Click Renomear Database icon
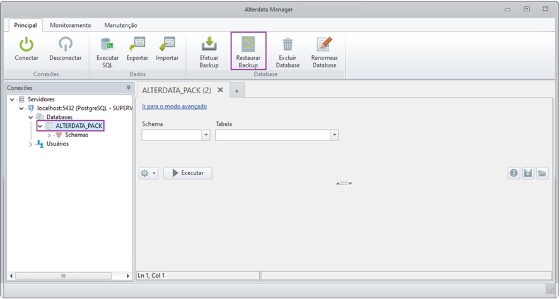This screenshot has width=560, height=299. click(324, 44)
